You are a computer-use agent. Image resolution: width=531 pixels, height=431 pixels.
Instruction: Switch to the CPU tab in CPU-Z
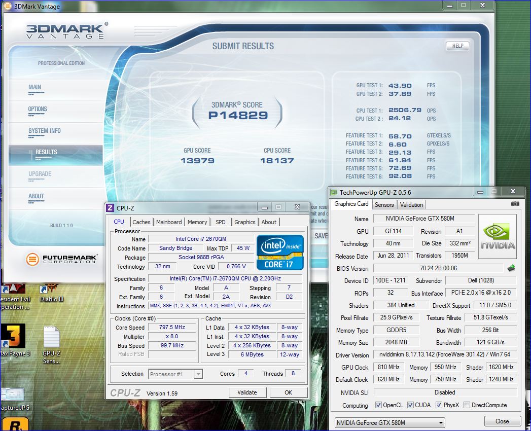(119, 222)
